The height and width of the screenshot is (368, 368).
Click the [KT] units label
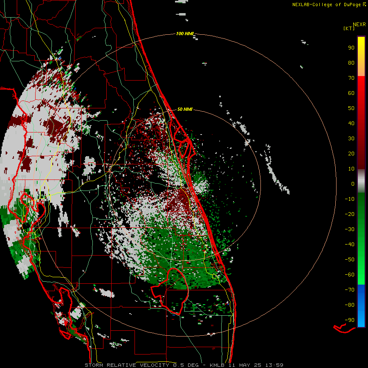click(349, 28)
